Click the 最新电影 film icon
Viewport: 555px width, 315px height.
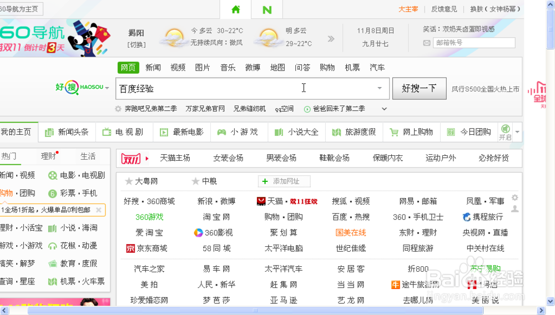coord(164,133)
